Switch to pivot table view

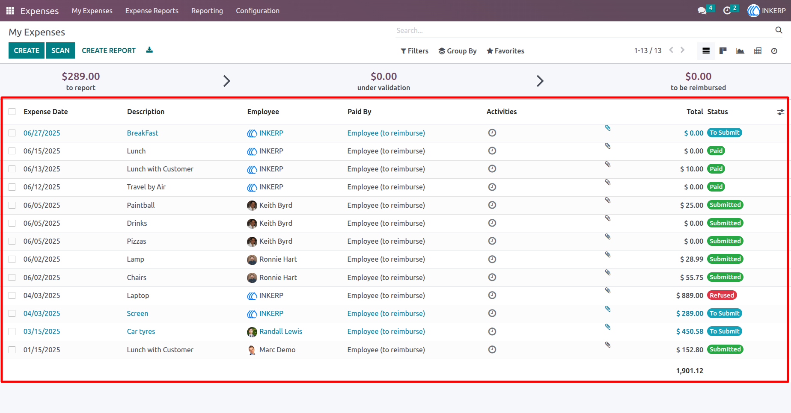click(x=758, y=51)
